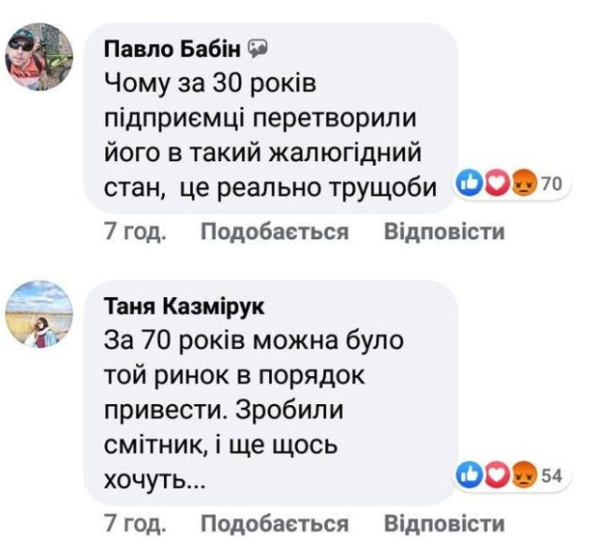Click the timestamp under Таня Казмірук's comment
This screenshot has width=596, height=540.
[x=134, y=523]
